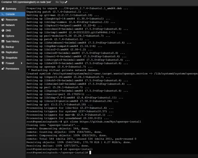
Task: Expand the Firewall submenu arrow
Action: pyautogui.click(x=21, y=63)
